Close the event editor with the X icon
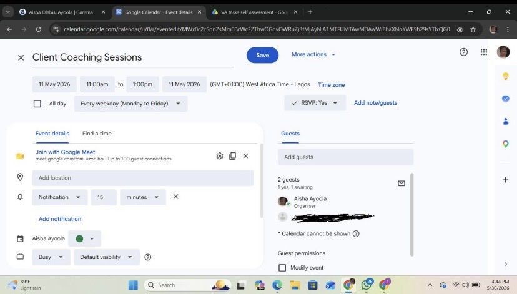 coord(21,57)
